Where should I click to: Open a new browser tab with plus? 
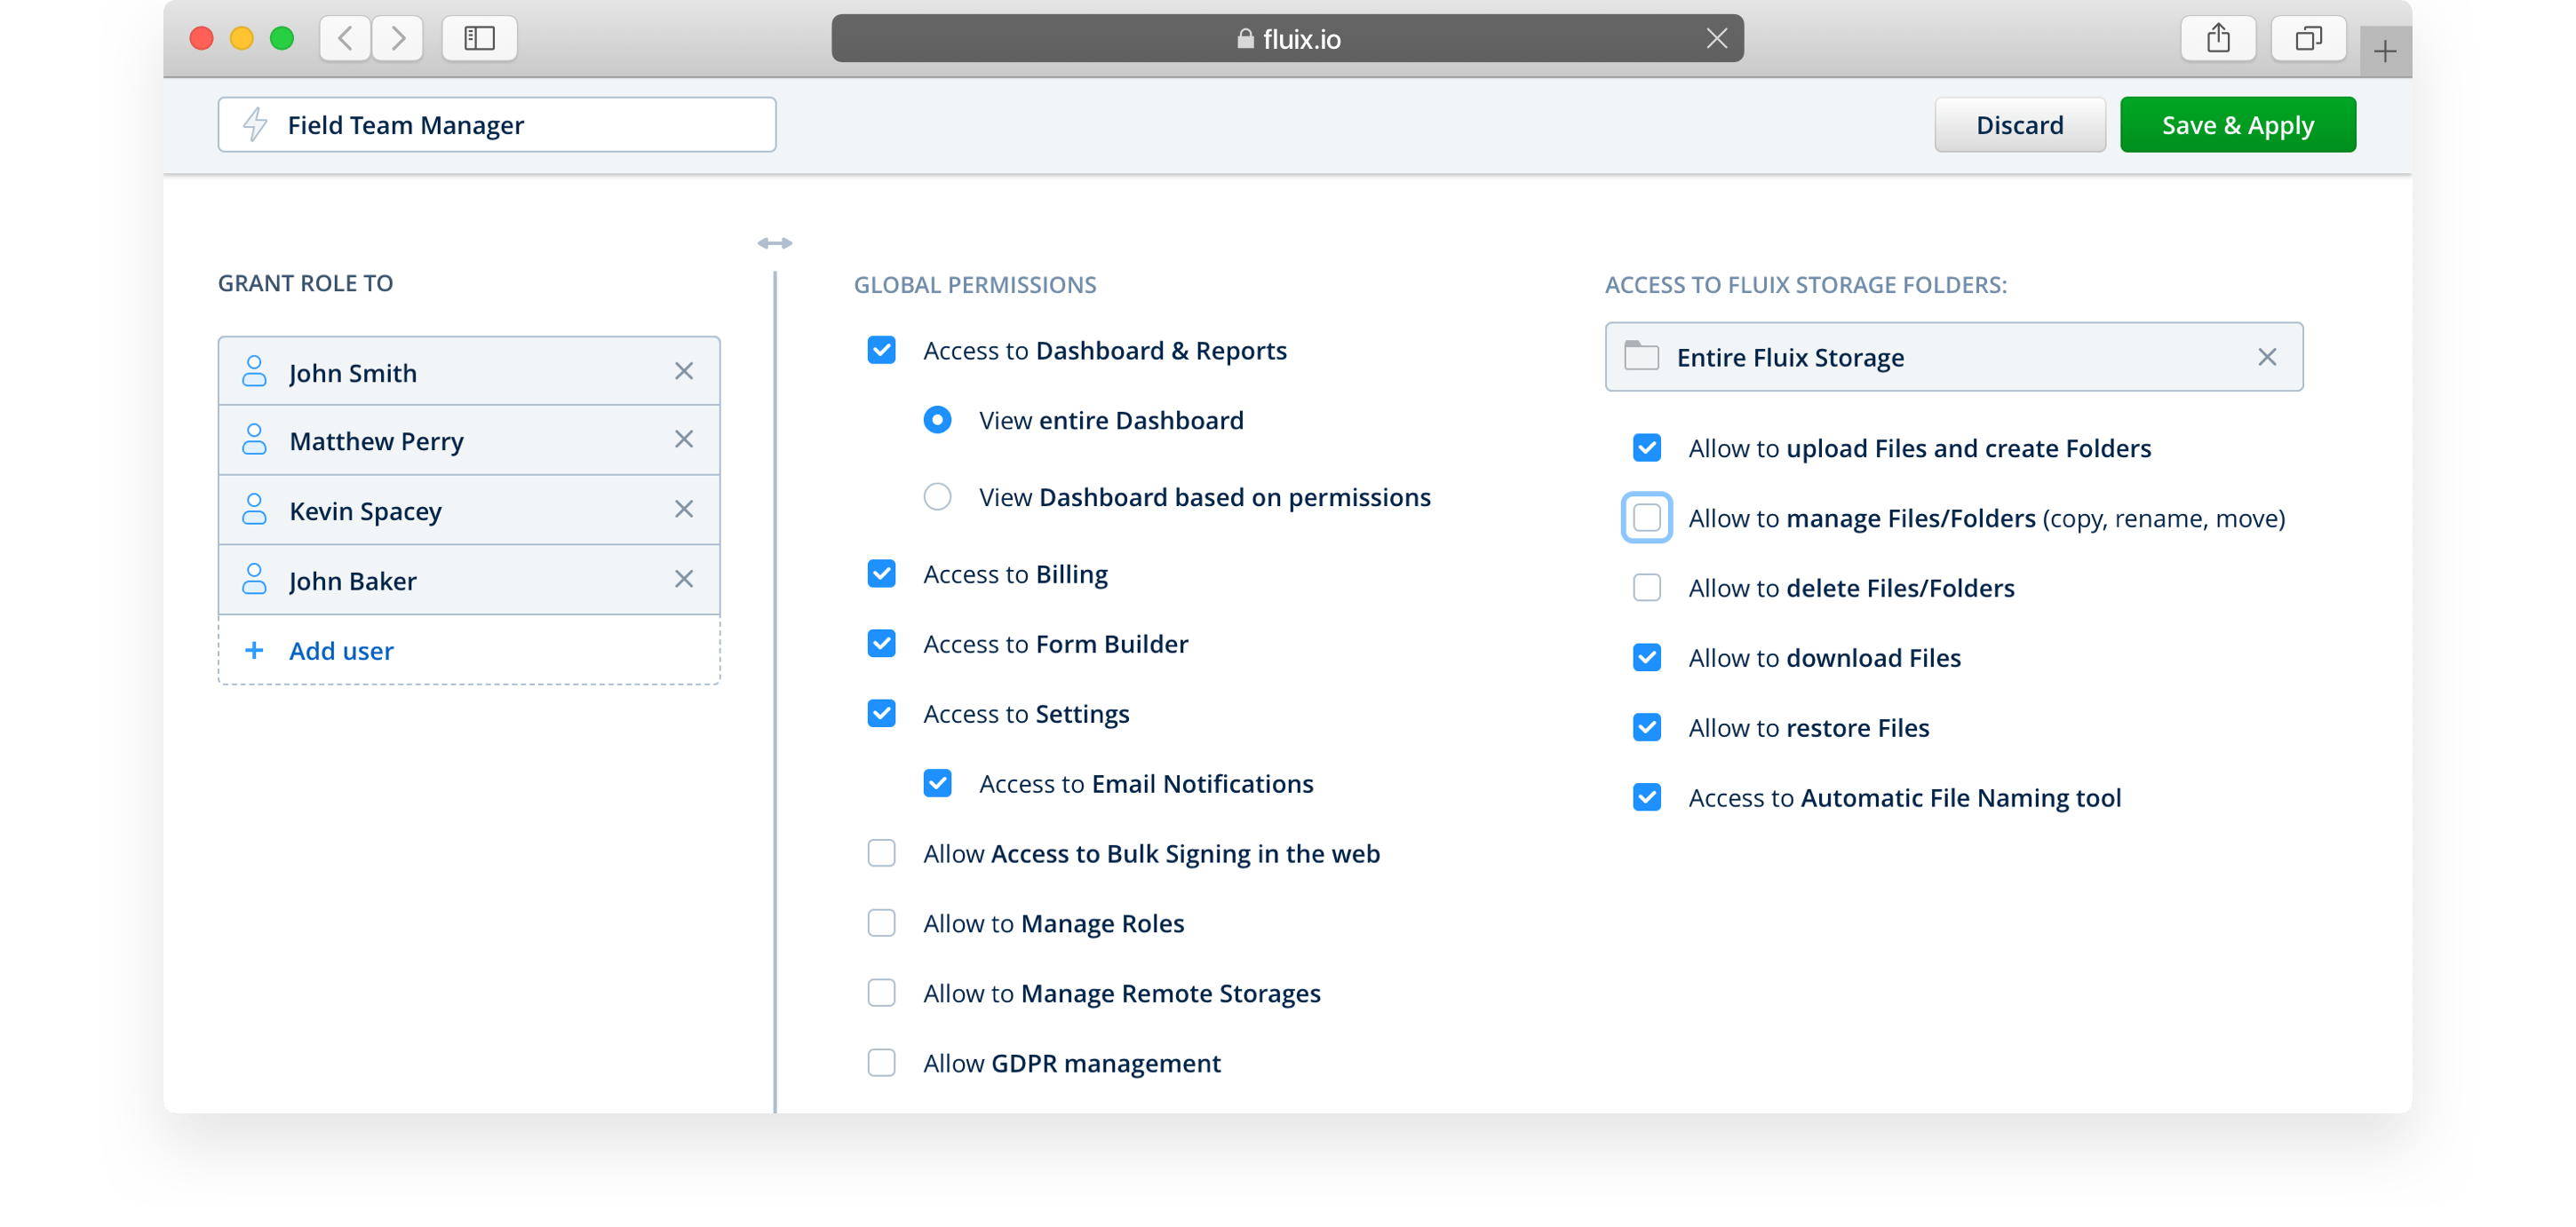coord(2385,51)
